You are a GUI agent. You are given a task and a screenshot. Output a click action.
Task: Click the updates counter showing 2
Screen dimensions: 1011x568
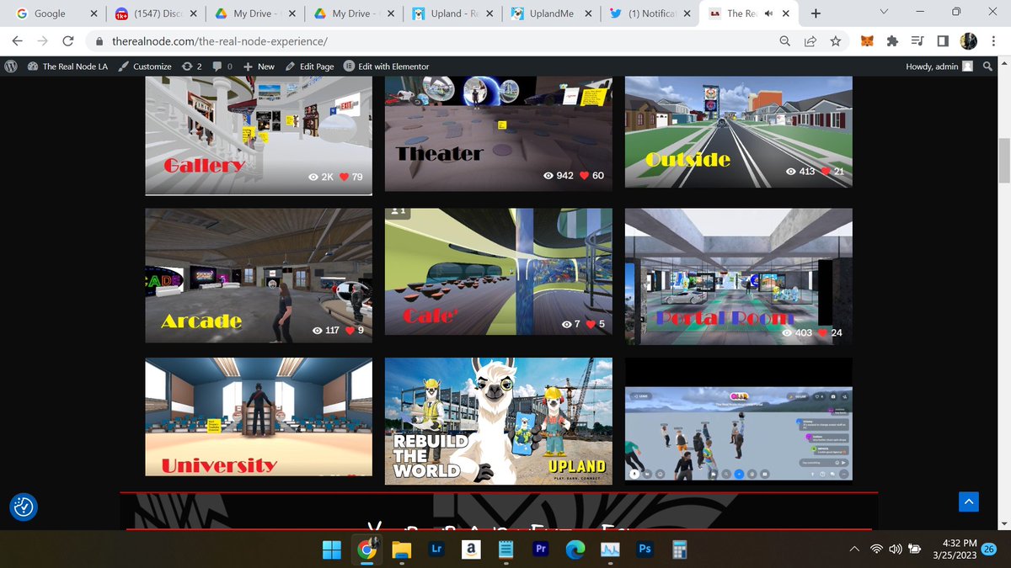point(192,66)
